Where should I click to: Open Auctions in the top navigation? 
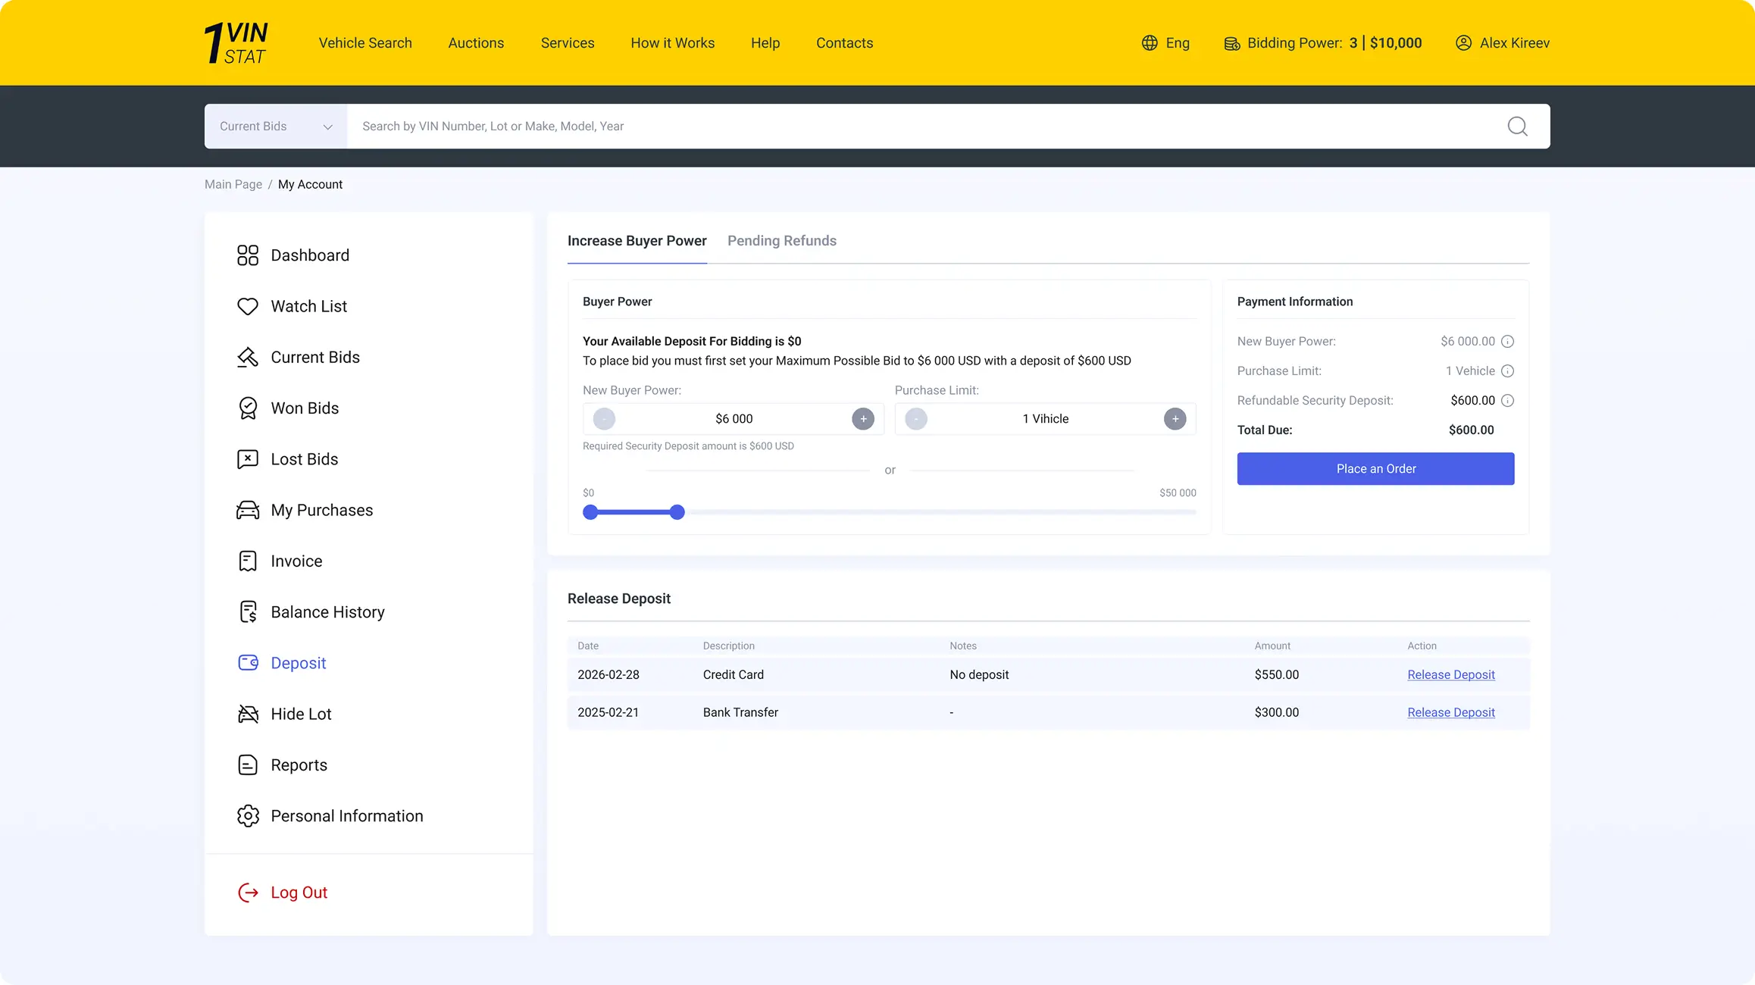tap(476, 43)
